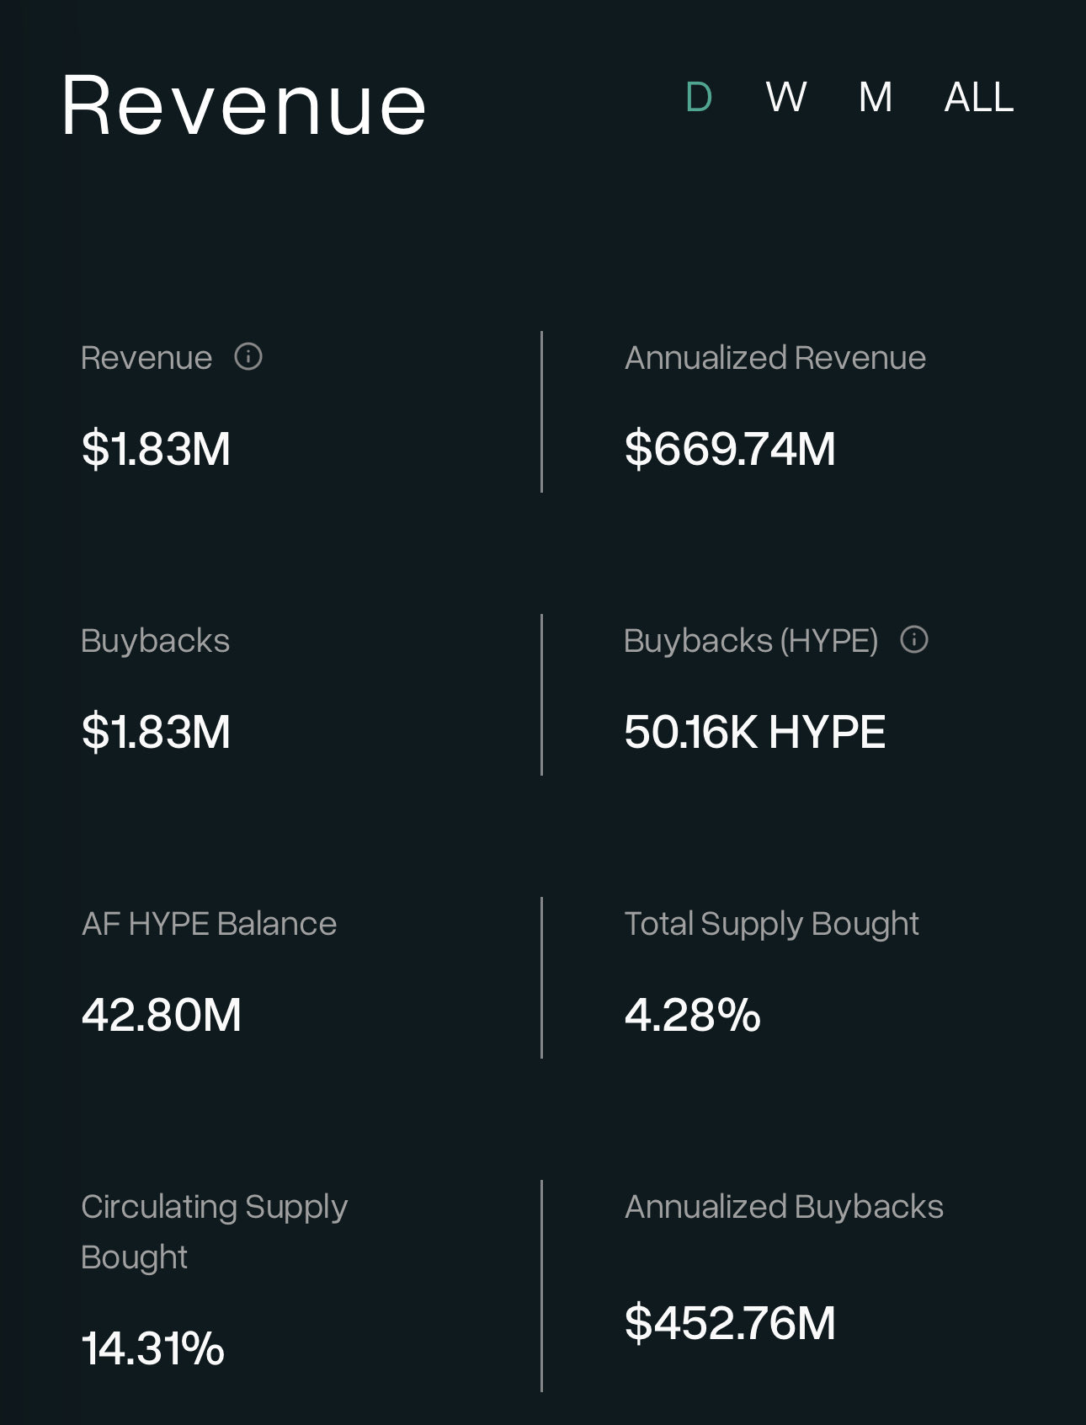Click the Circulating Supply Bought label
Screen dimensions: 1086x1425
pyautogui.click(x=214, y=1231)
